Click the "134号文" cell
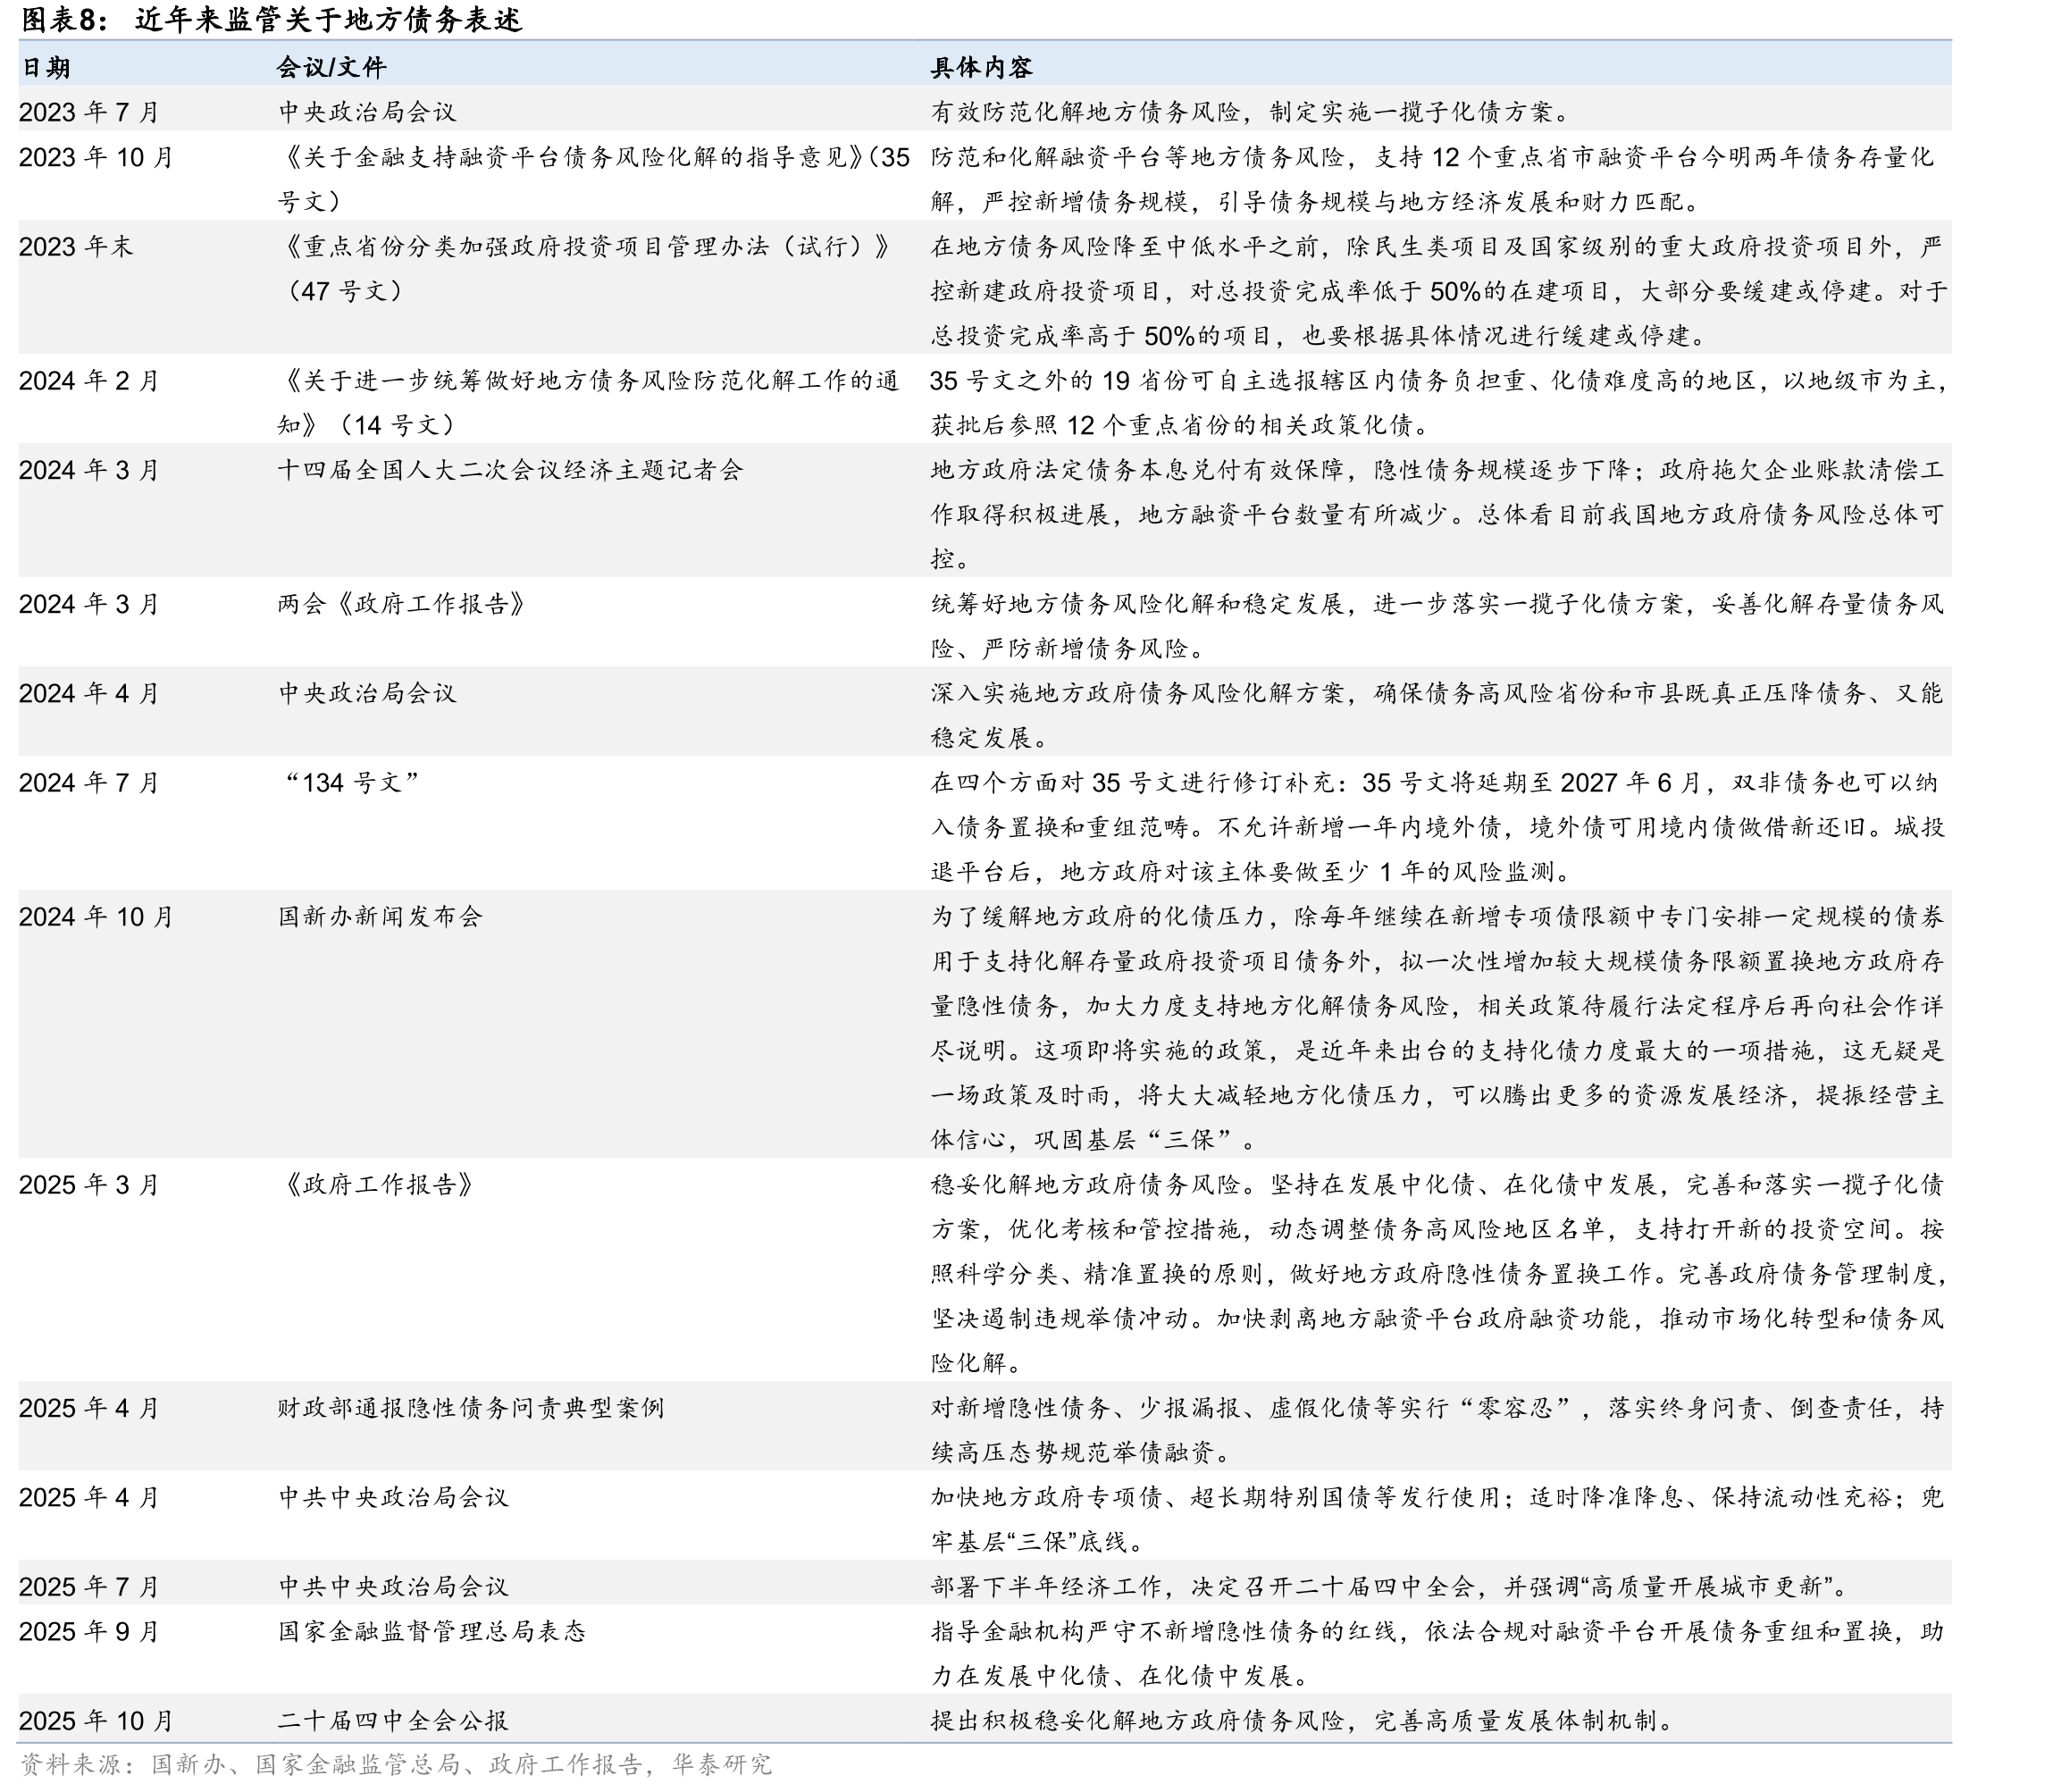2053x1792 pixels. [x=351, y=783]
